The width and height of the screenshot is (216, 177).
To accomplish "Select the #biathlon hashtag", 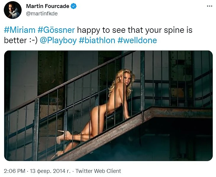I will tap(97, 40).
